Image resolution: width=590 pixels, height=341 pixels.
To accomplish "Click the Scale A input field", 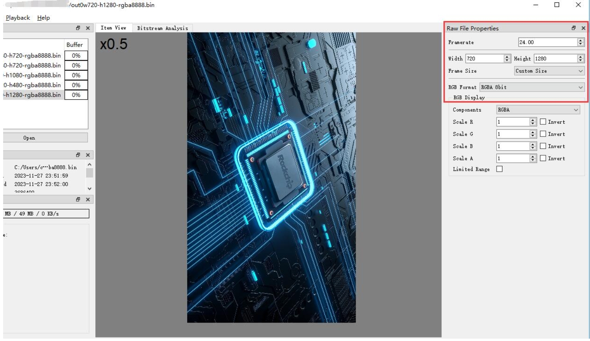I will pos(513,158).
